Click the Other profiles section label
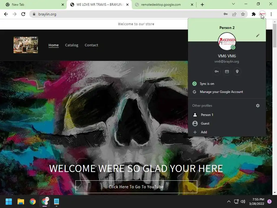 (x=202, y=106)
